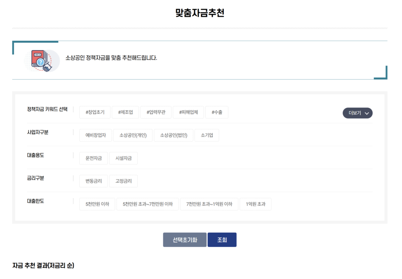Click the 대출용도 label
Viewport: 402px width, 279px height.
point(36,155)
